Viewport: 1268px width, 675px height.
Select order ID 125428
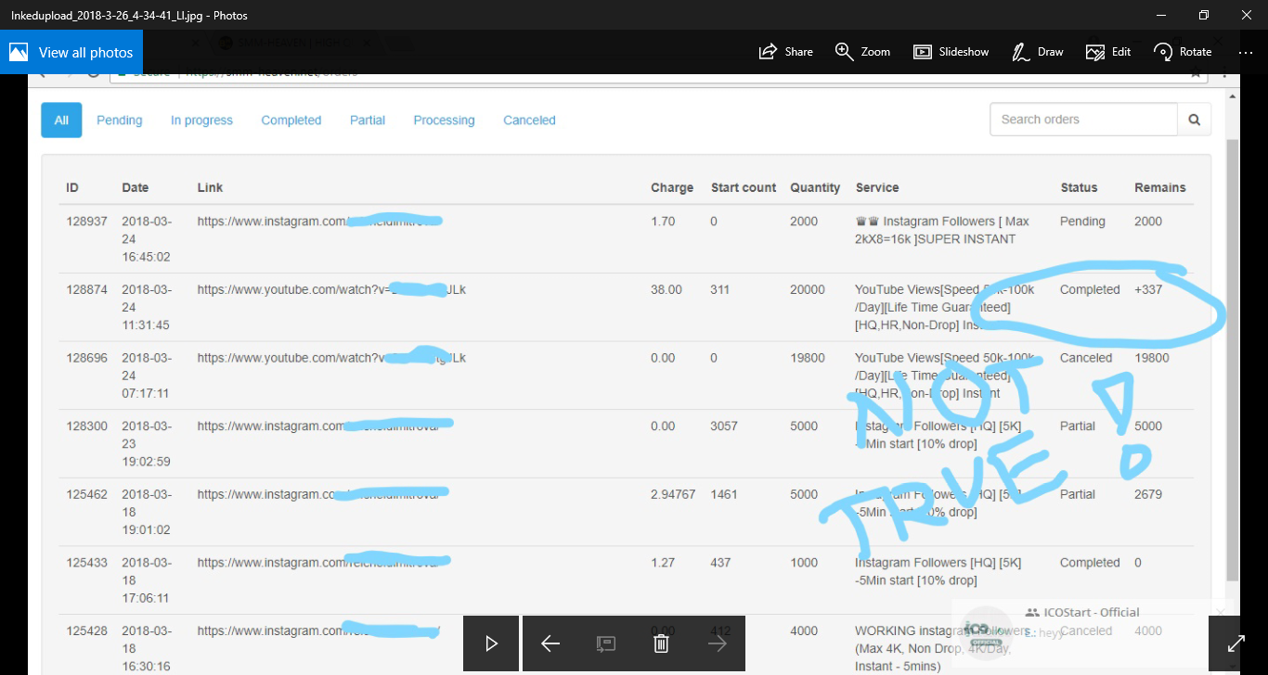[87, 630]
